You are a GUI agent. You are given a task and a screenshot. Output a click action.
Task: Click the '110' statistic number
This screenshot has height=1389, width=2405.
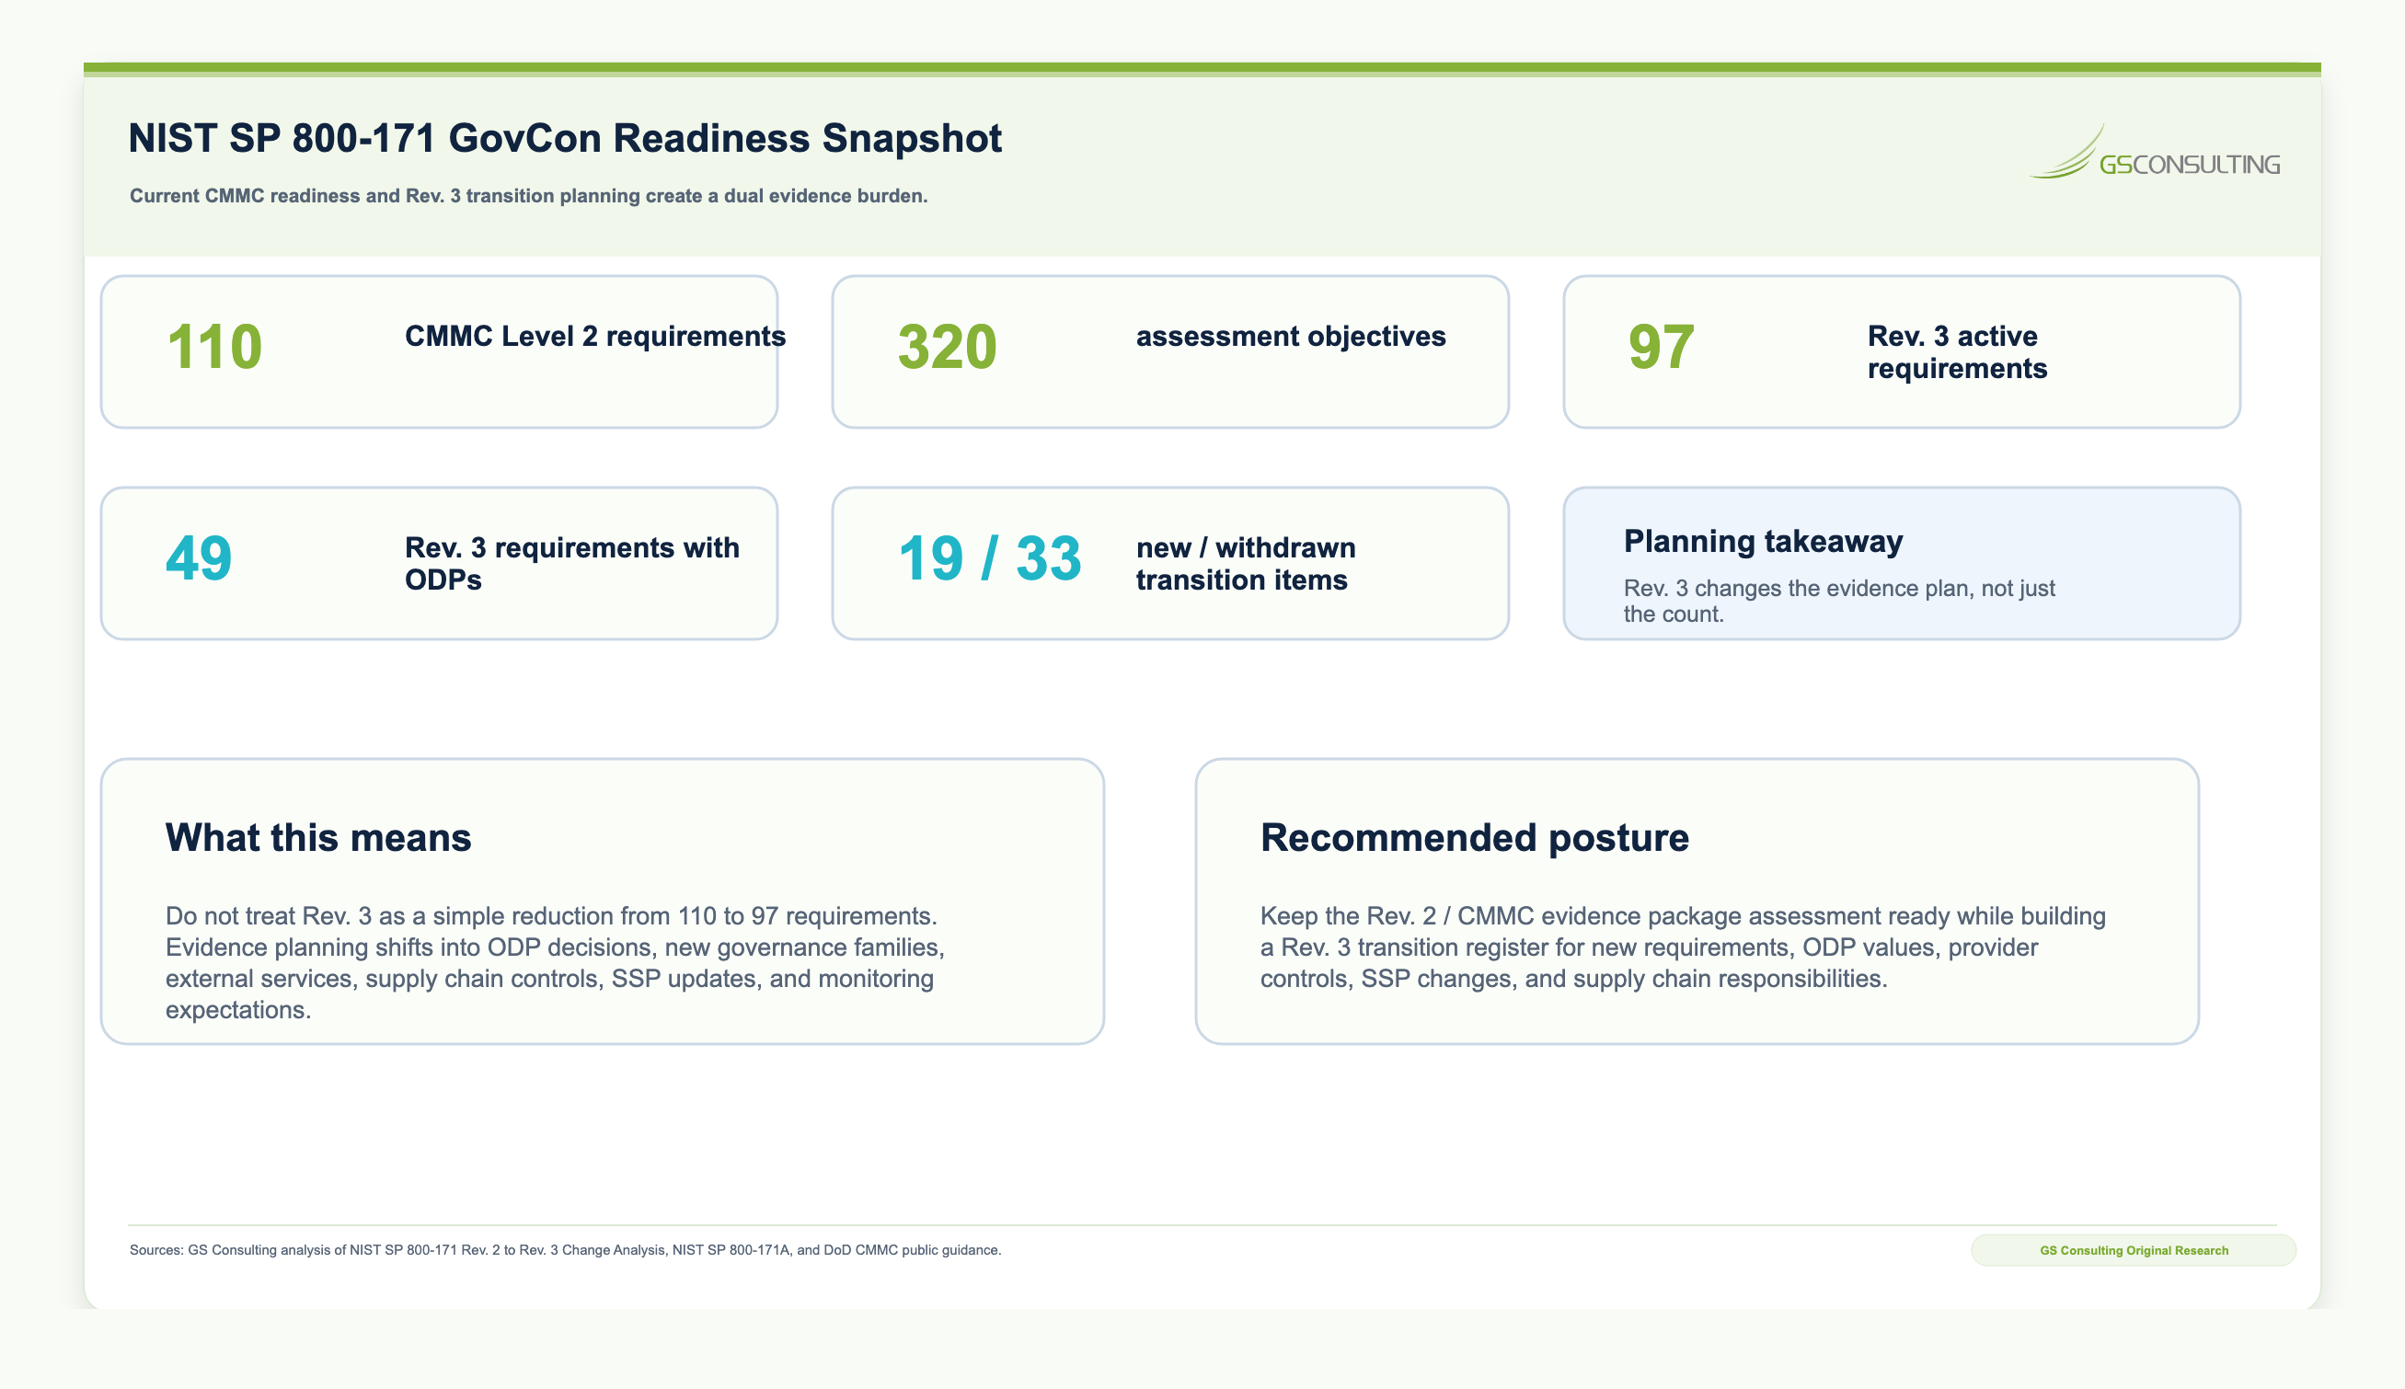click(214, 346)
